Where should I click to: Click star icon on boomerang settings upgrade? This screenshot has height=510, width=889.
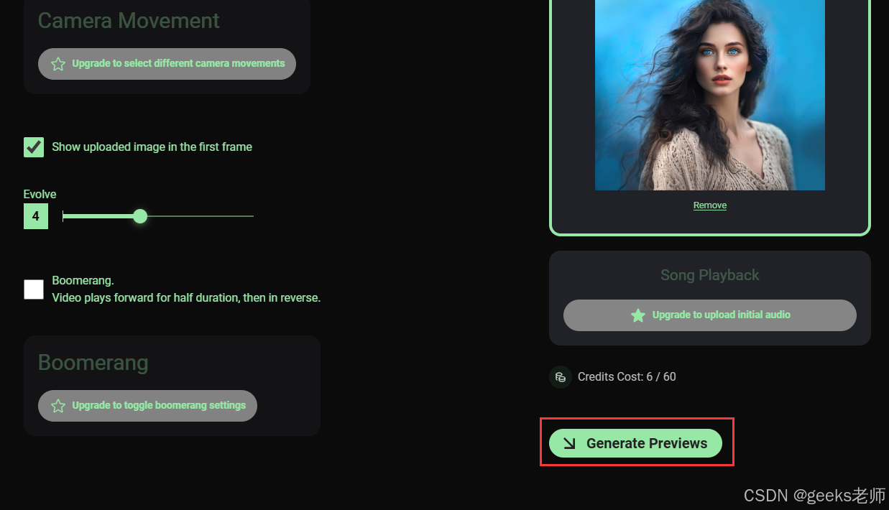tap(58, 406)
